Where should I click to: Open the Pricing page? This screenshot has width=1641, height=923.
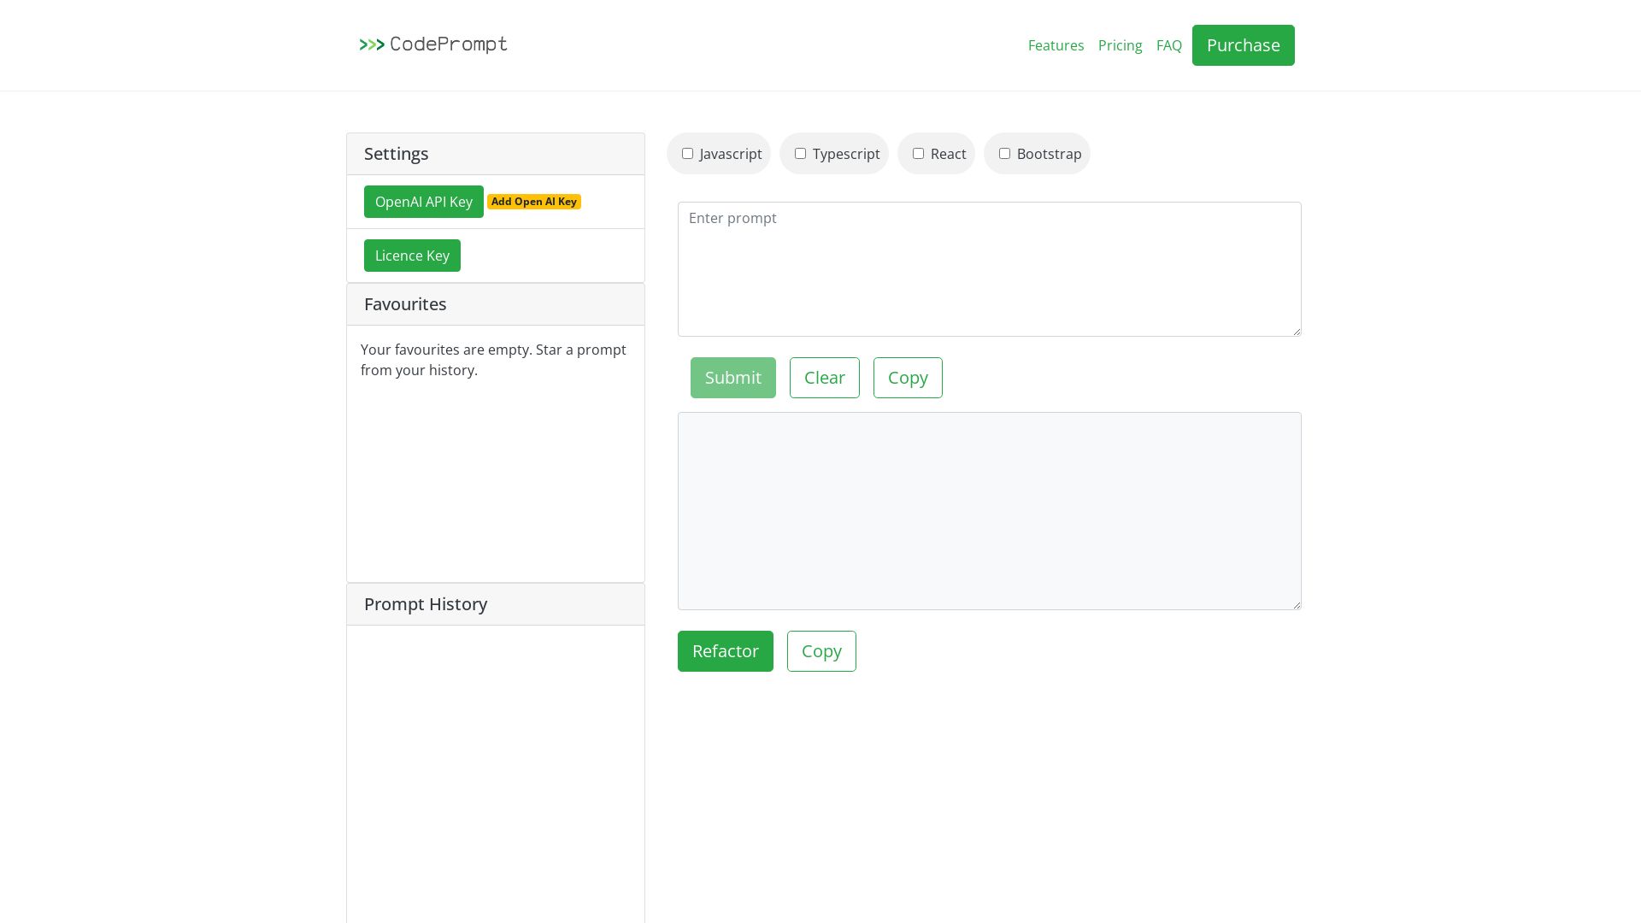[1120, 45]
